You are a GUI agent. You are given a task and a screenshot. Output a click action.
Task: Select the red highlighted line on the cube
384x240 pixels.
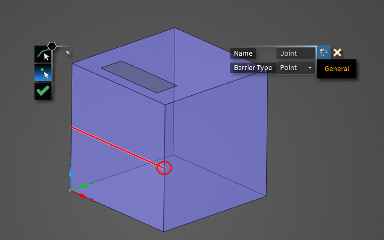117,147
